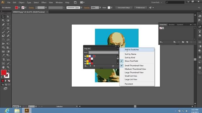Image resolution: width=202 pixels, height=113 pixels.
Task: Open the Arrange Documents dropdown
Action: (82, 3)
